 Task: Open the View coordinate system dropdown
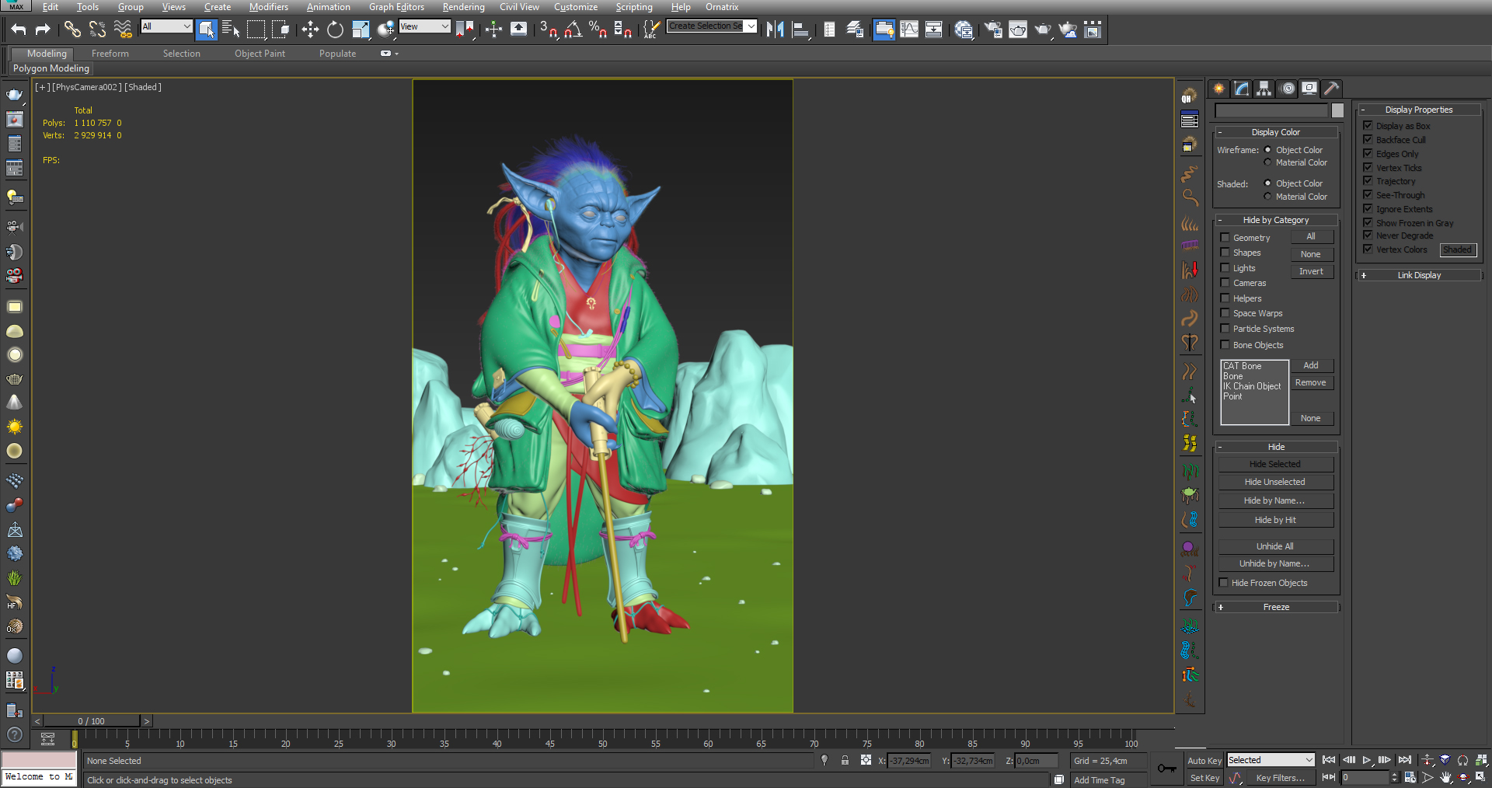point(424,26)
